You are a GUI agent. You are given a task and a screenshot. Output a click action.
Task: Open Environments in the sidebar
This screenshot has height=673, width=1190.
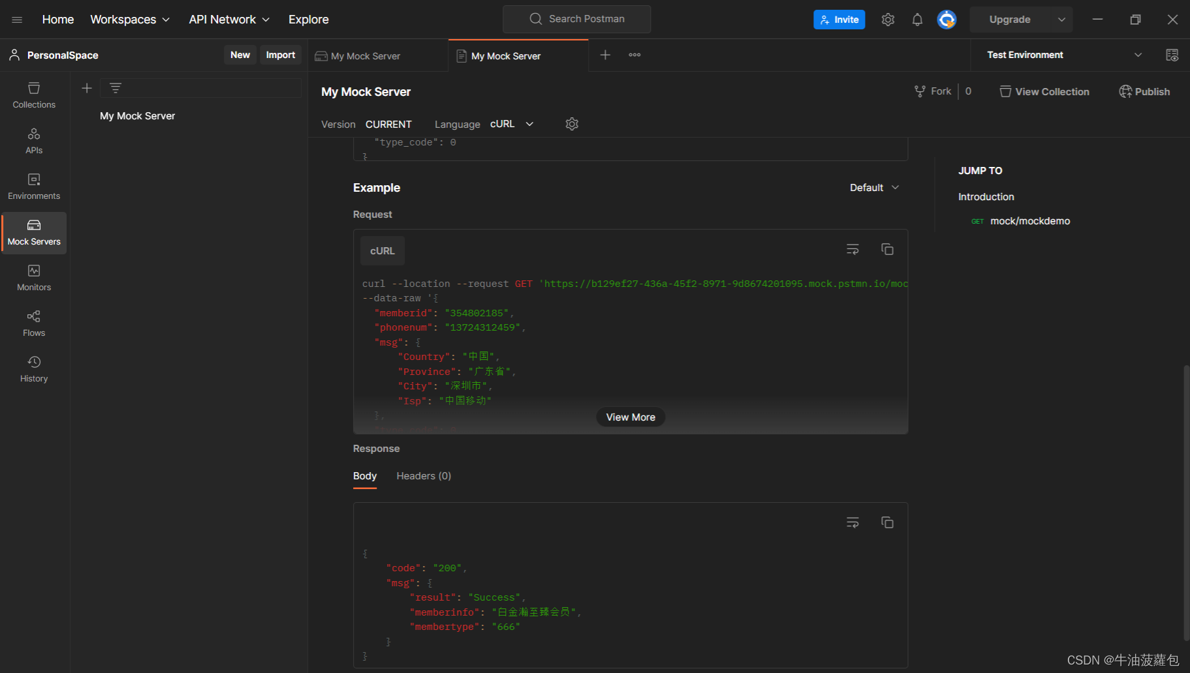tap(34, 187)
